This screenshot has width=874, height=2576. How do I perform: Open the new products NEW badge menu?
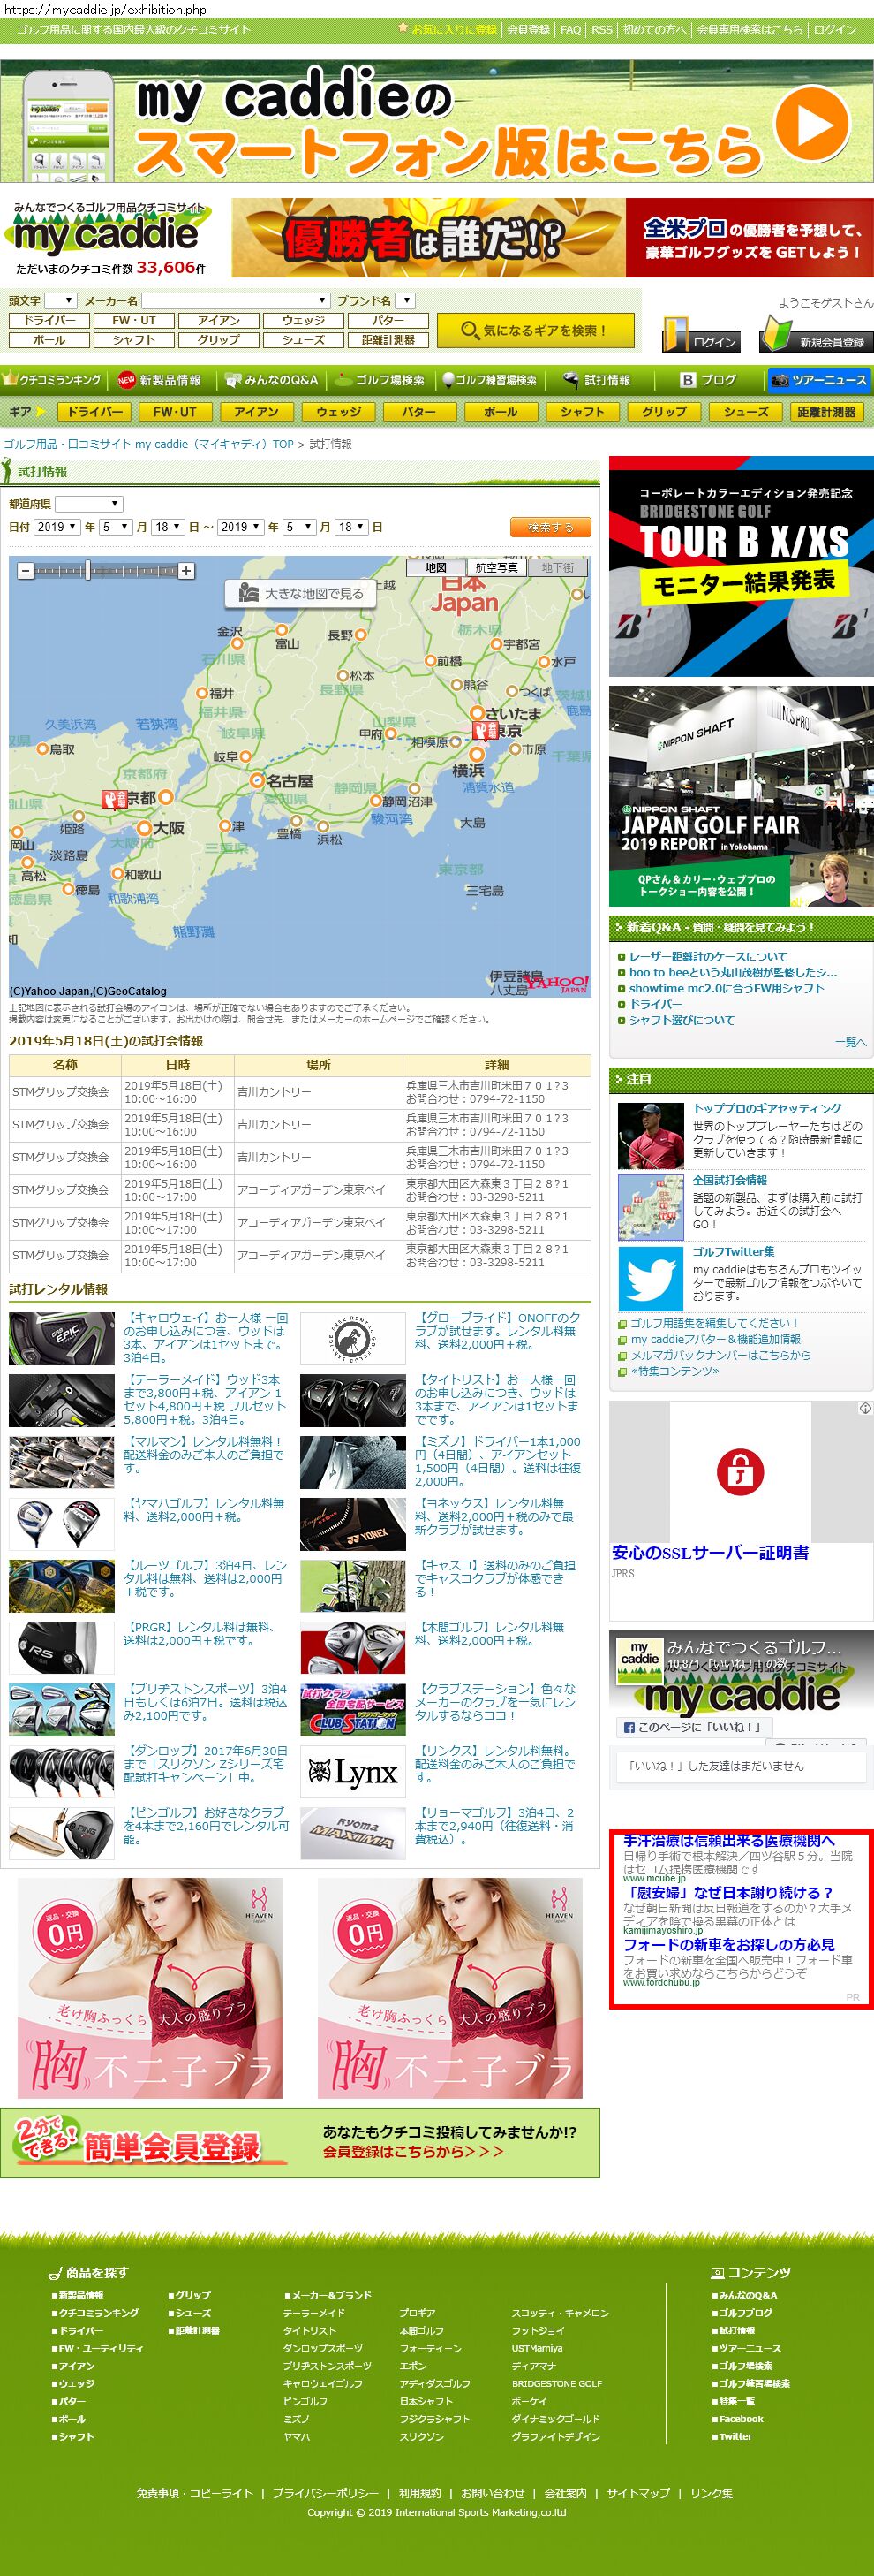point(160,380)
